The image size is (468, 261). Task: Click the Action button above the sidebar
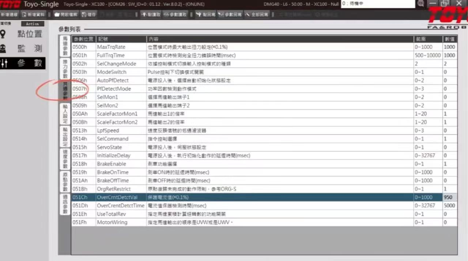pyautogui.click(x=32, y=24)
